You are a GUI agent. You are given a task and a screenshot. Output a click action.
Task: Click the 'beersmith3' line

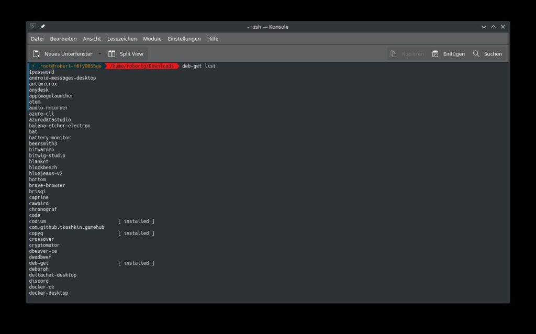(43, 144)
